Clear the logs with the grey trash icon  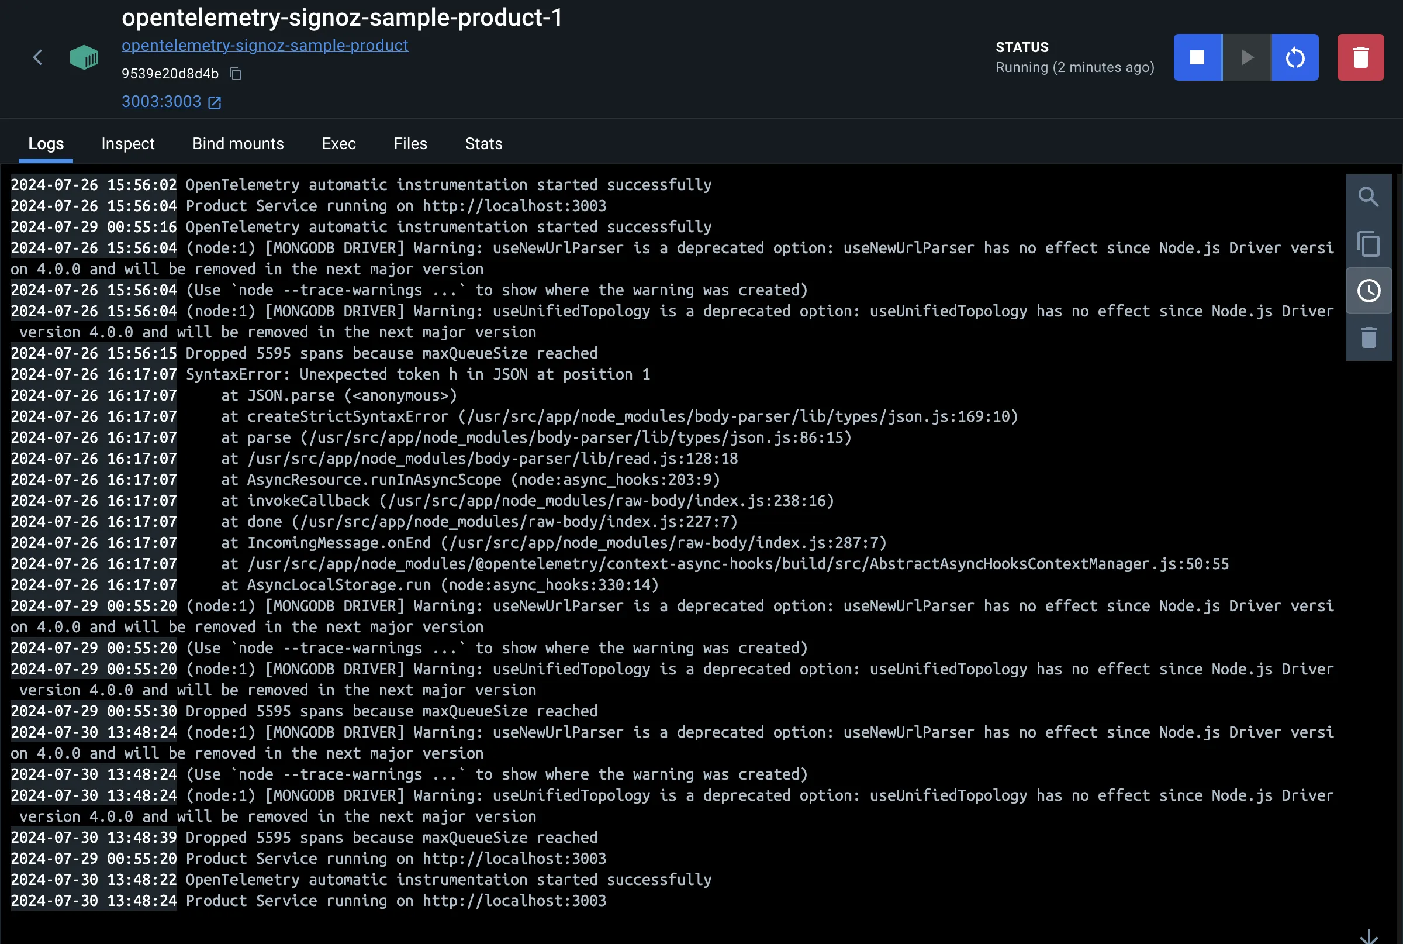pyautogui.click(x=1368, y=337)
